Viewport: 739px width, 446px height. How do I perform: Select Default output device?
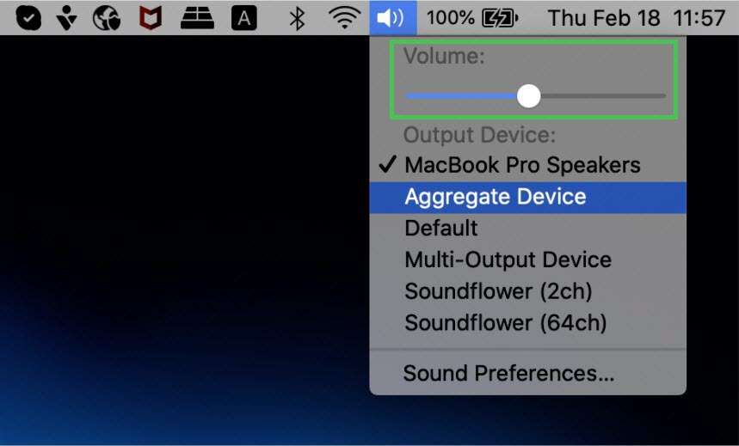[x=528, y=229]
